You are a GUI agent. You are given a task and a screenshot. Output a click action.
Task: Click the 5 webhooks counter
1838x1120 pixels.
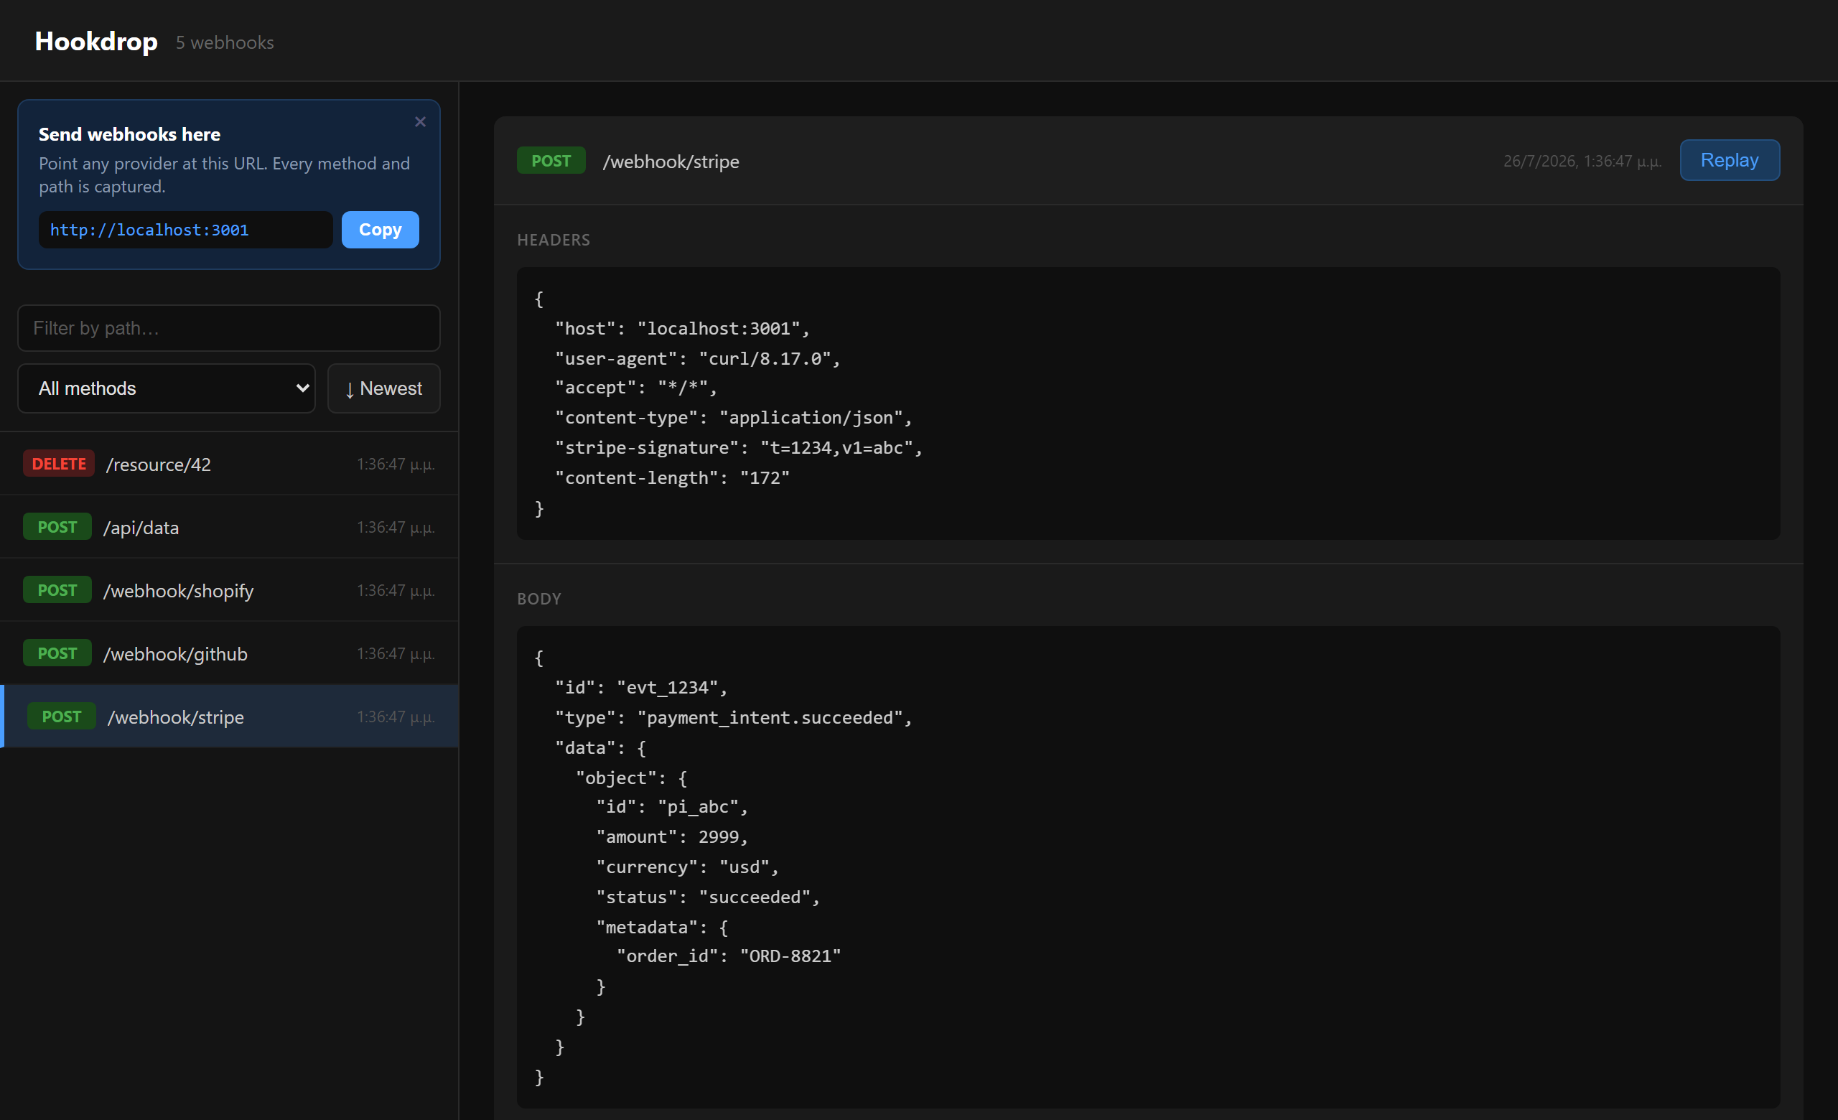pyautogui.click(x=225, y=42)
